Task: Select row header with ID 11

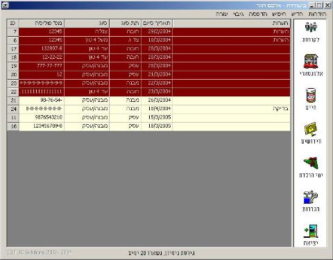Action: (x=13, y=117)
